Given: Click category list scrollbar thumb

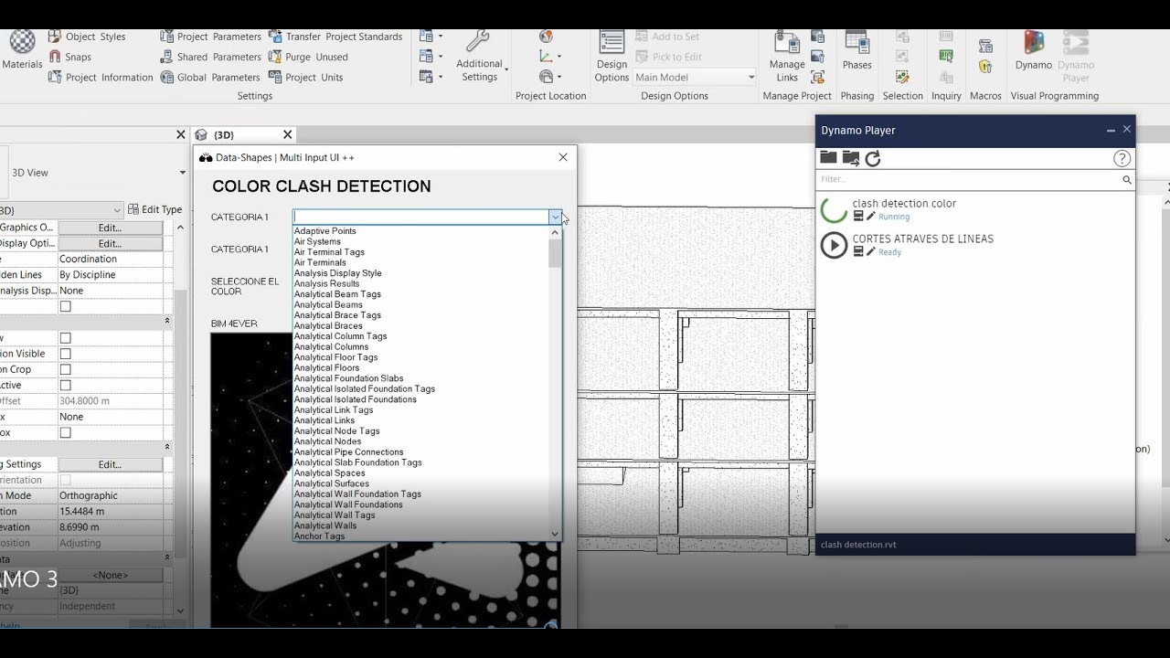Looking at the screenshot, I should pos(555,253).
